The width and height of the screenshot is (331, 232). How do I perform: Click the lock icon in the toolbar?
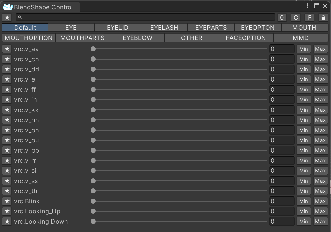point(323,18)
